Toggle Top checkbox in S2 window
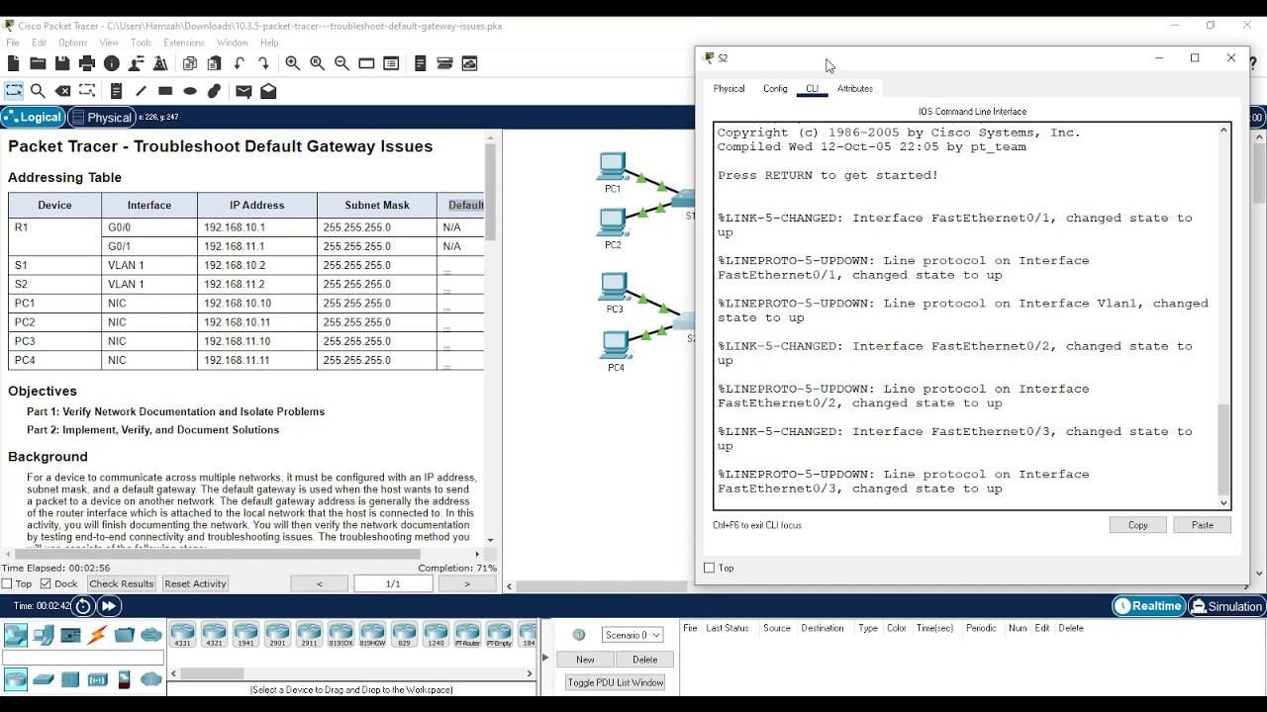The height and width of the screenshot is (712, 1267). click(709, 568)
